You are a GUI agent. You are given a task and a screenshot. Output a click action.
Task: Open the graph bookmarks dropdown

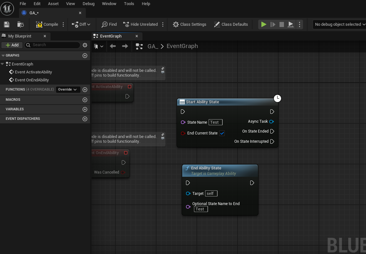tap(99, 46)
